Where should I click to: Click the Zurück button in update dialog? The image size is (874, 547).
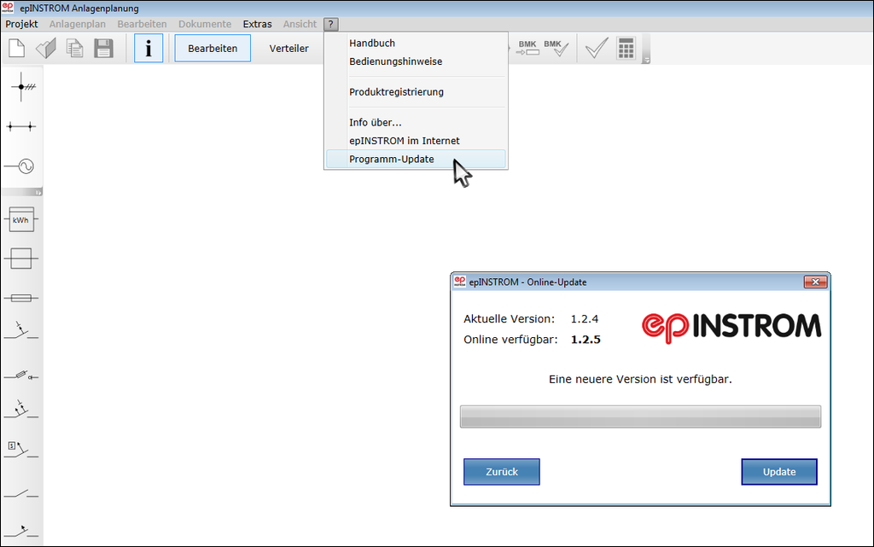(502, 472)
